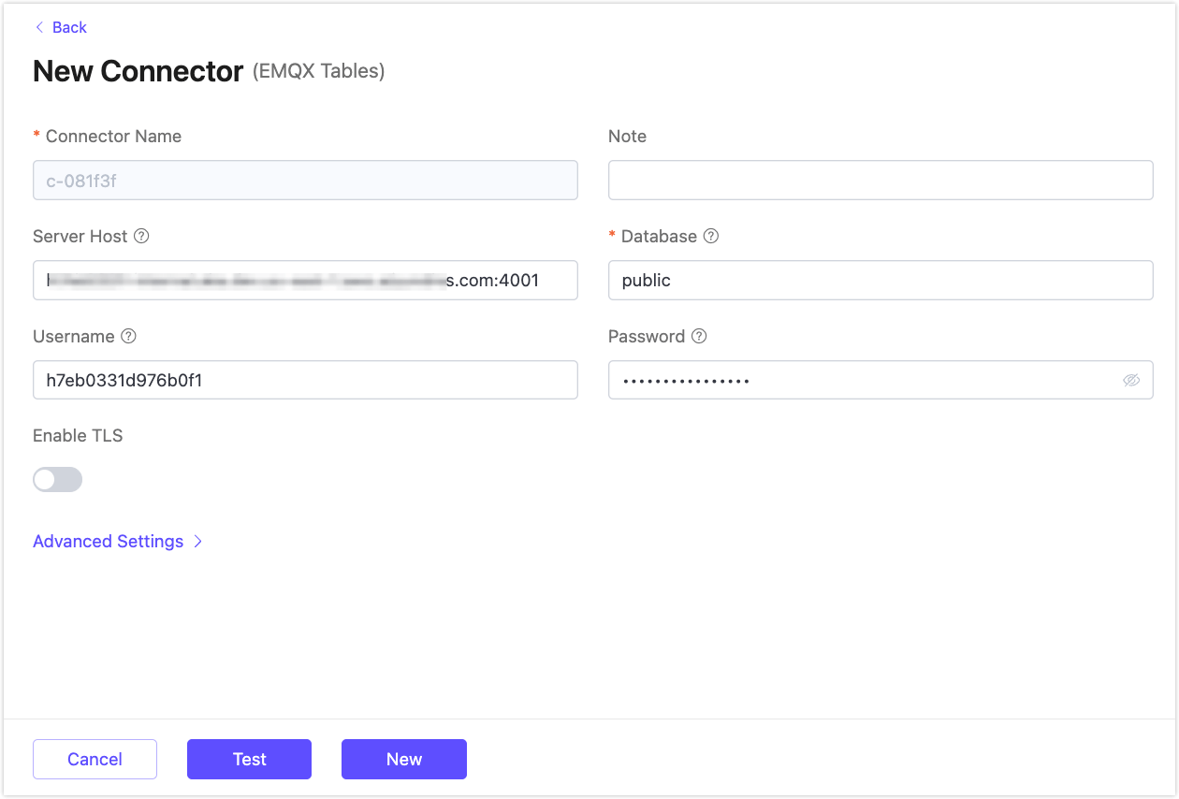Click the Password help question-mark icon
Screen dimensions: 1179x799
699,337
